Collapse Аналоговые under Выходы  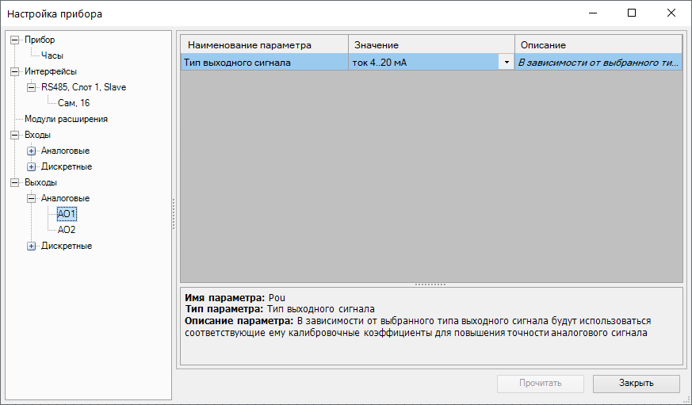[x=32, y=198]
